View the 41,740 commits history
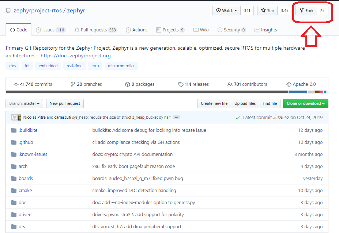The image size is (339, 233). click(33, 84)
